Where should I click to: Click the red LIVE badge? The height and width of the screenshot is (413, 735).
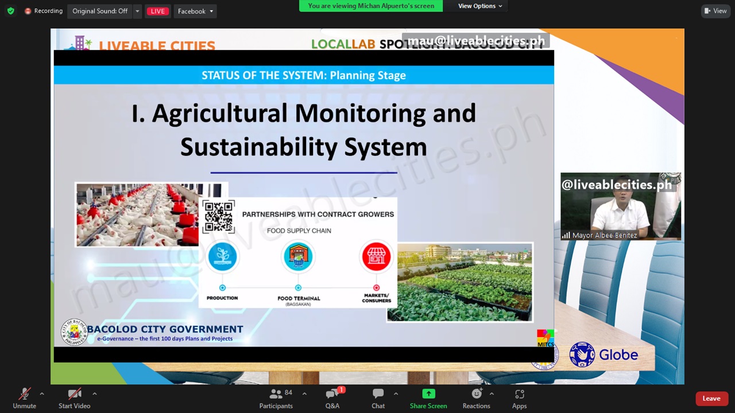(x=157, y=11)
